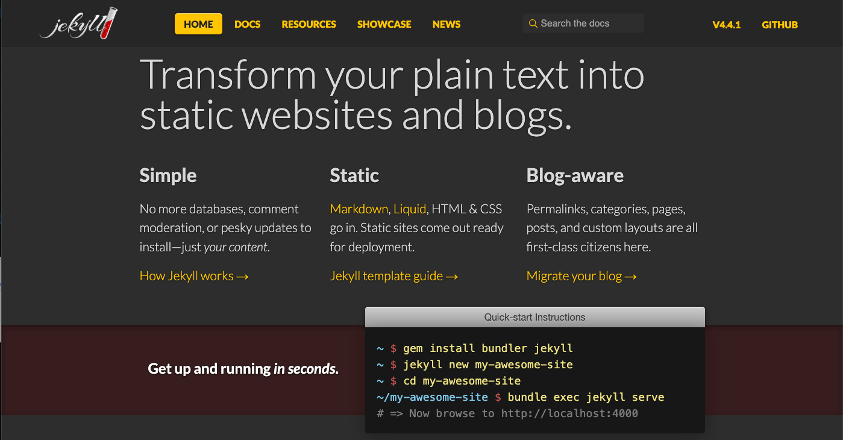Open the SHOWCASE navigation item
Screen dimensions: 843x440
pyautogui.click(x=384, y=24)
